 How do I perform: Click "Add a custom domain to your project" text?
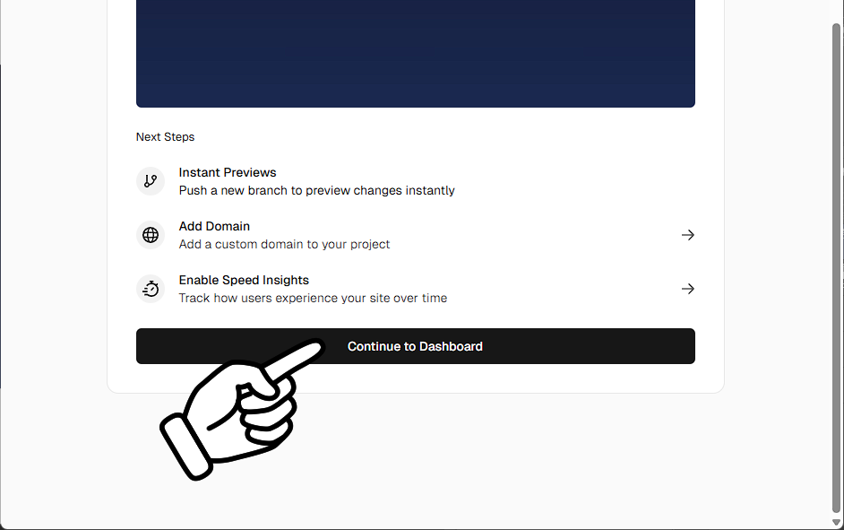pos(284,244)
